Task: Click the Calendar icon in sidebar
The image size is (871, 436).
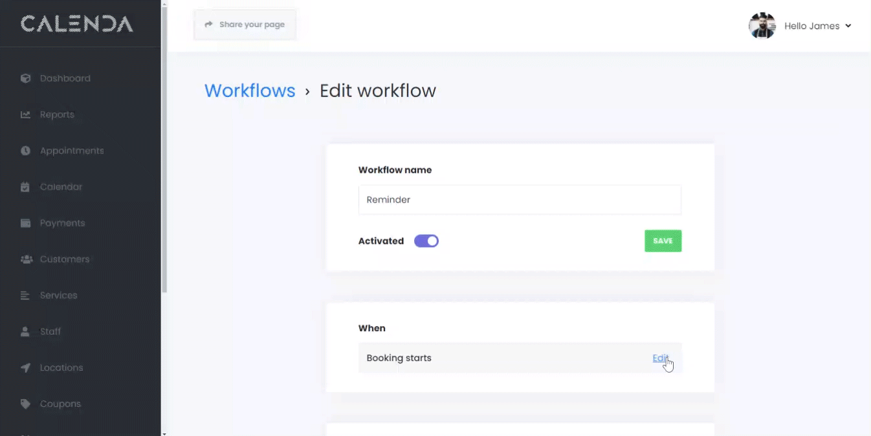Action: pyautogui.click(x=26, y=187)
